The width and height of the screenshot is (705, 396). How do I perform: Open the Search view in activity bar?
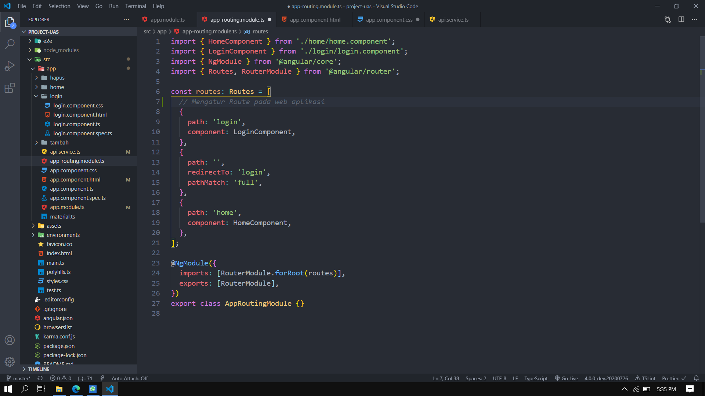10,44
